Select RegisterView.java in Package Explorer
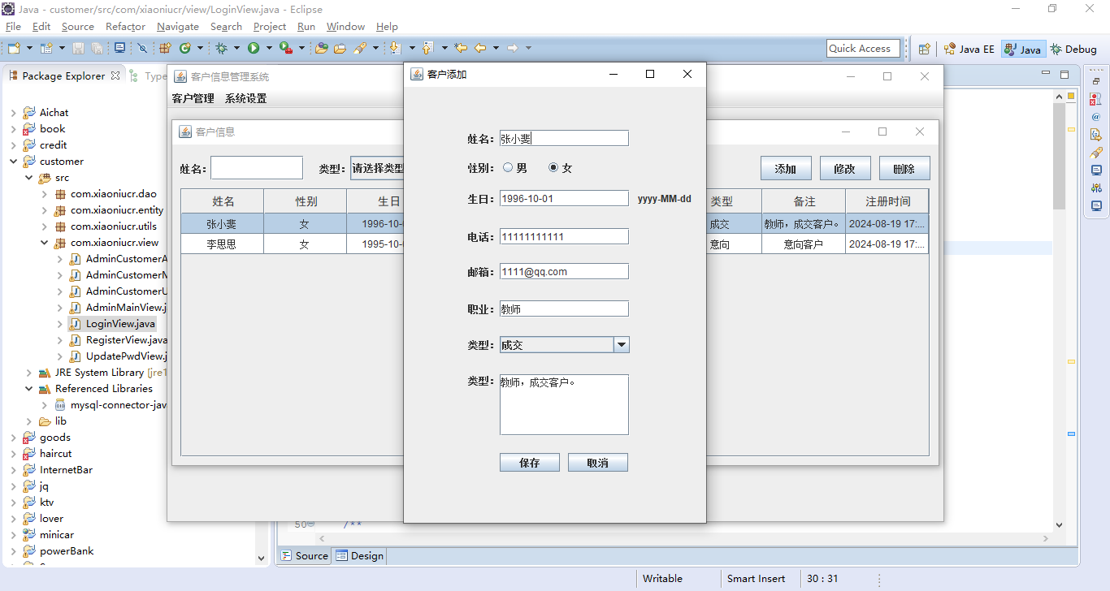This screenshot has width=1110, height=591. coord(126,340)
